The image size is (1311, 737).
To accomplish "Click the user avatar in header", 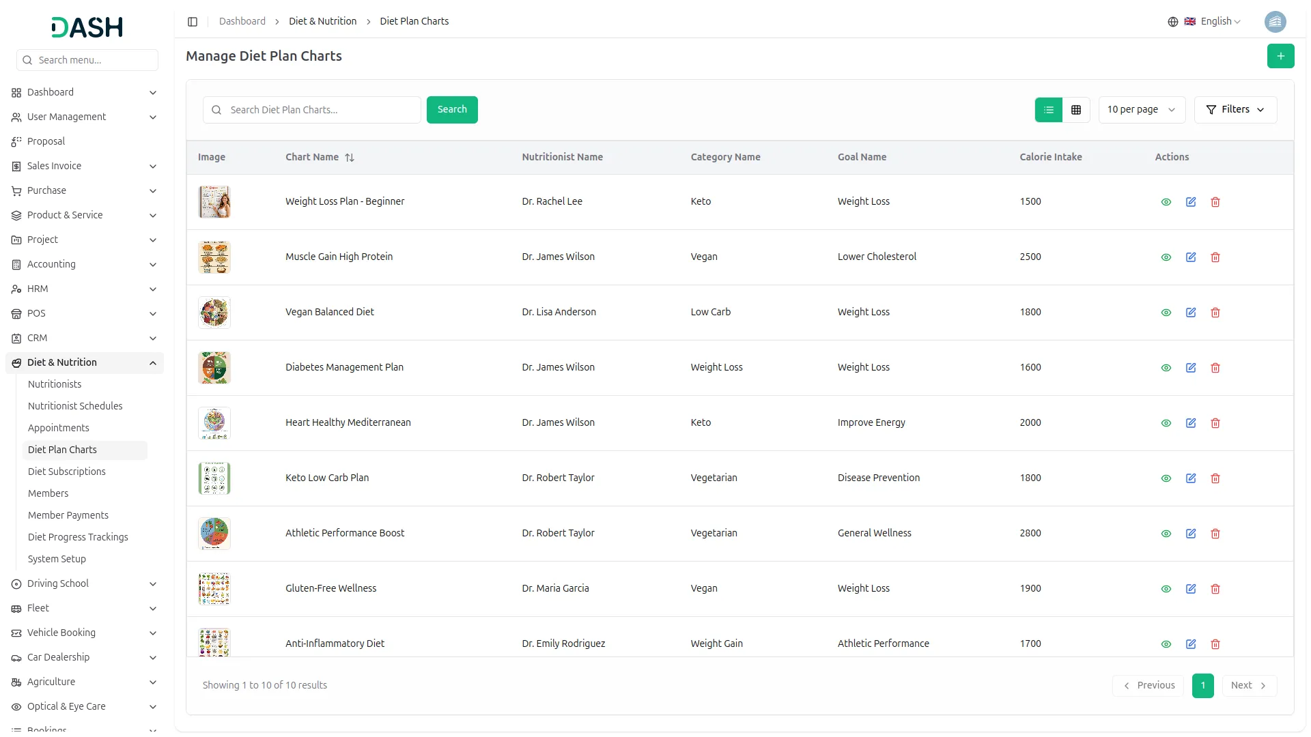I will (1275, 22).
